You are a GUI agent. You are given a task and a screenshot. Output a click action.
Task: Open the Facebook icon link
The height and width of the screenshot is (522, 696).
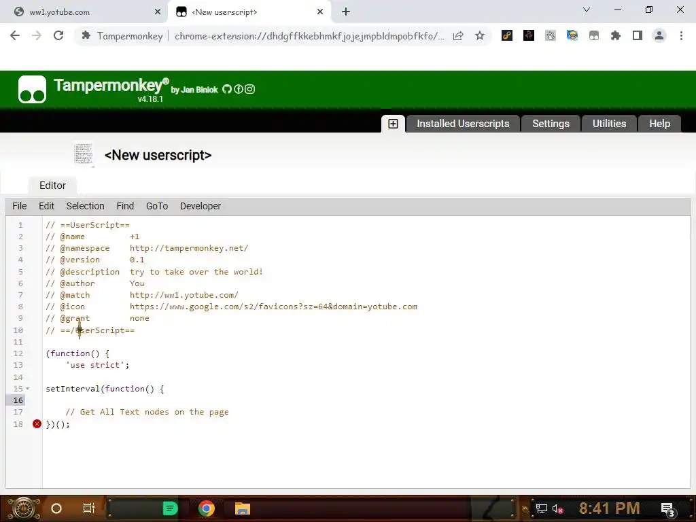[239, 89]
